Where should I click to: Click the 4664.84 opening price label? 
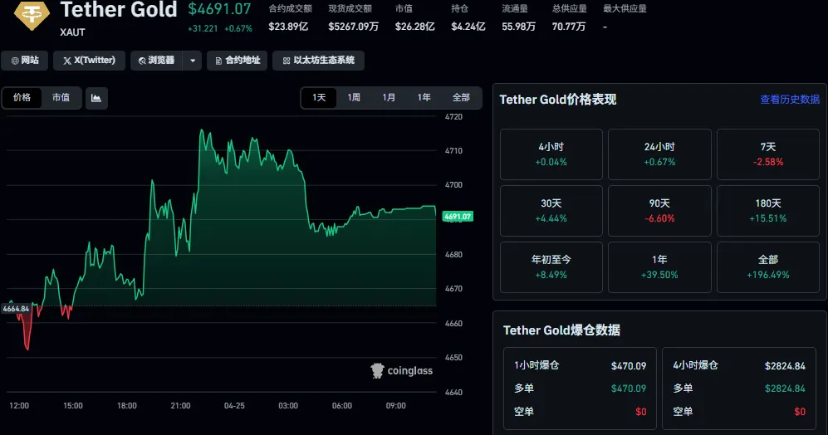(x=16, y=309)
